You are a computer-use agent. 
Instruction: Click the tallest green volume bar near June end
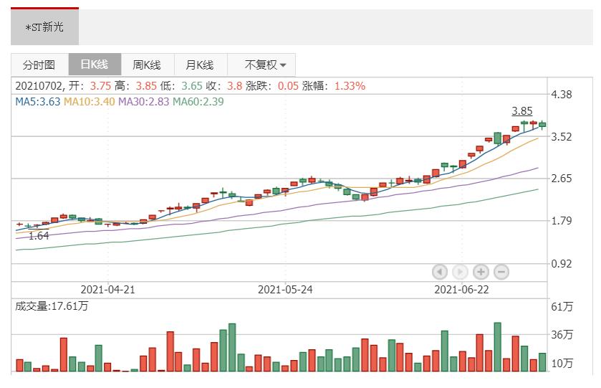click(498, 347)
